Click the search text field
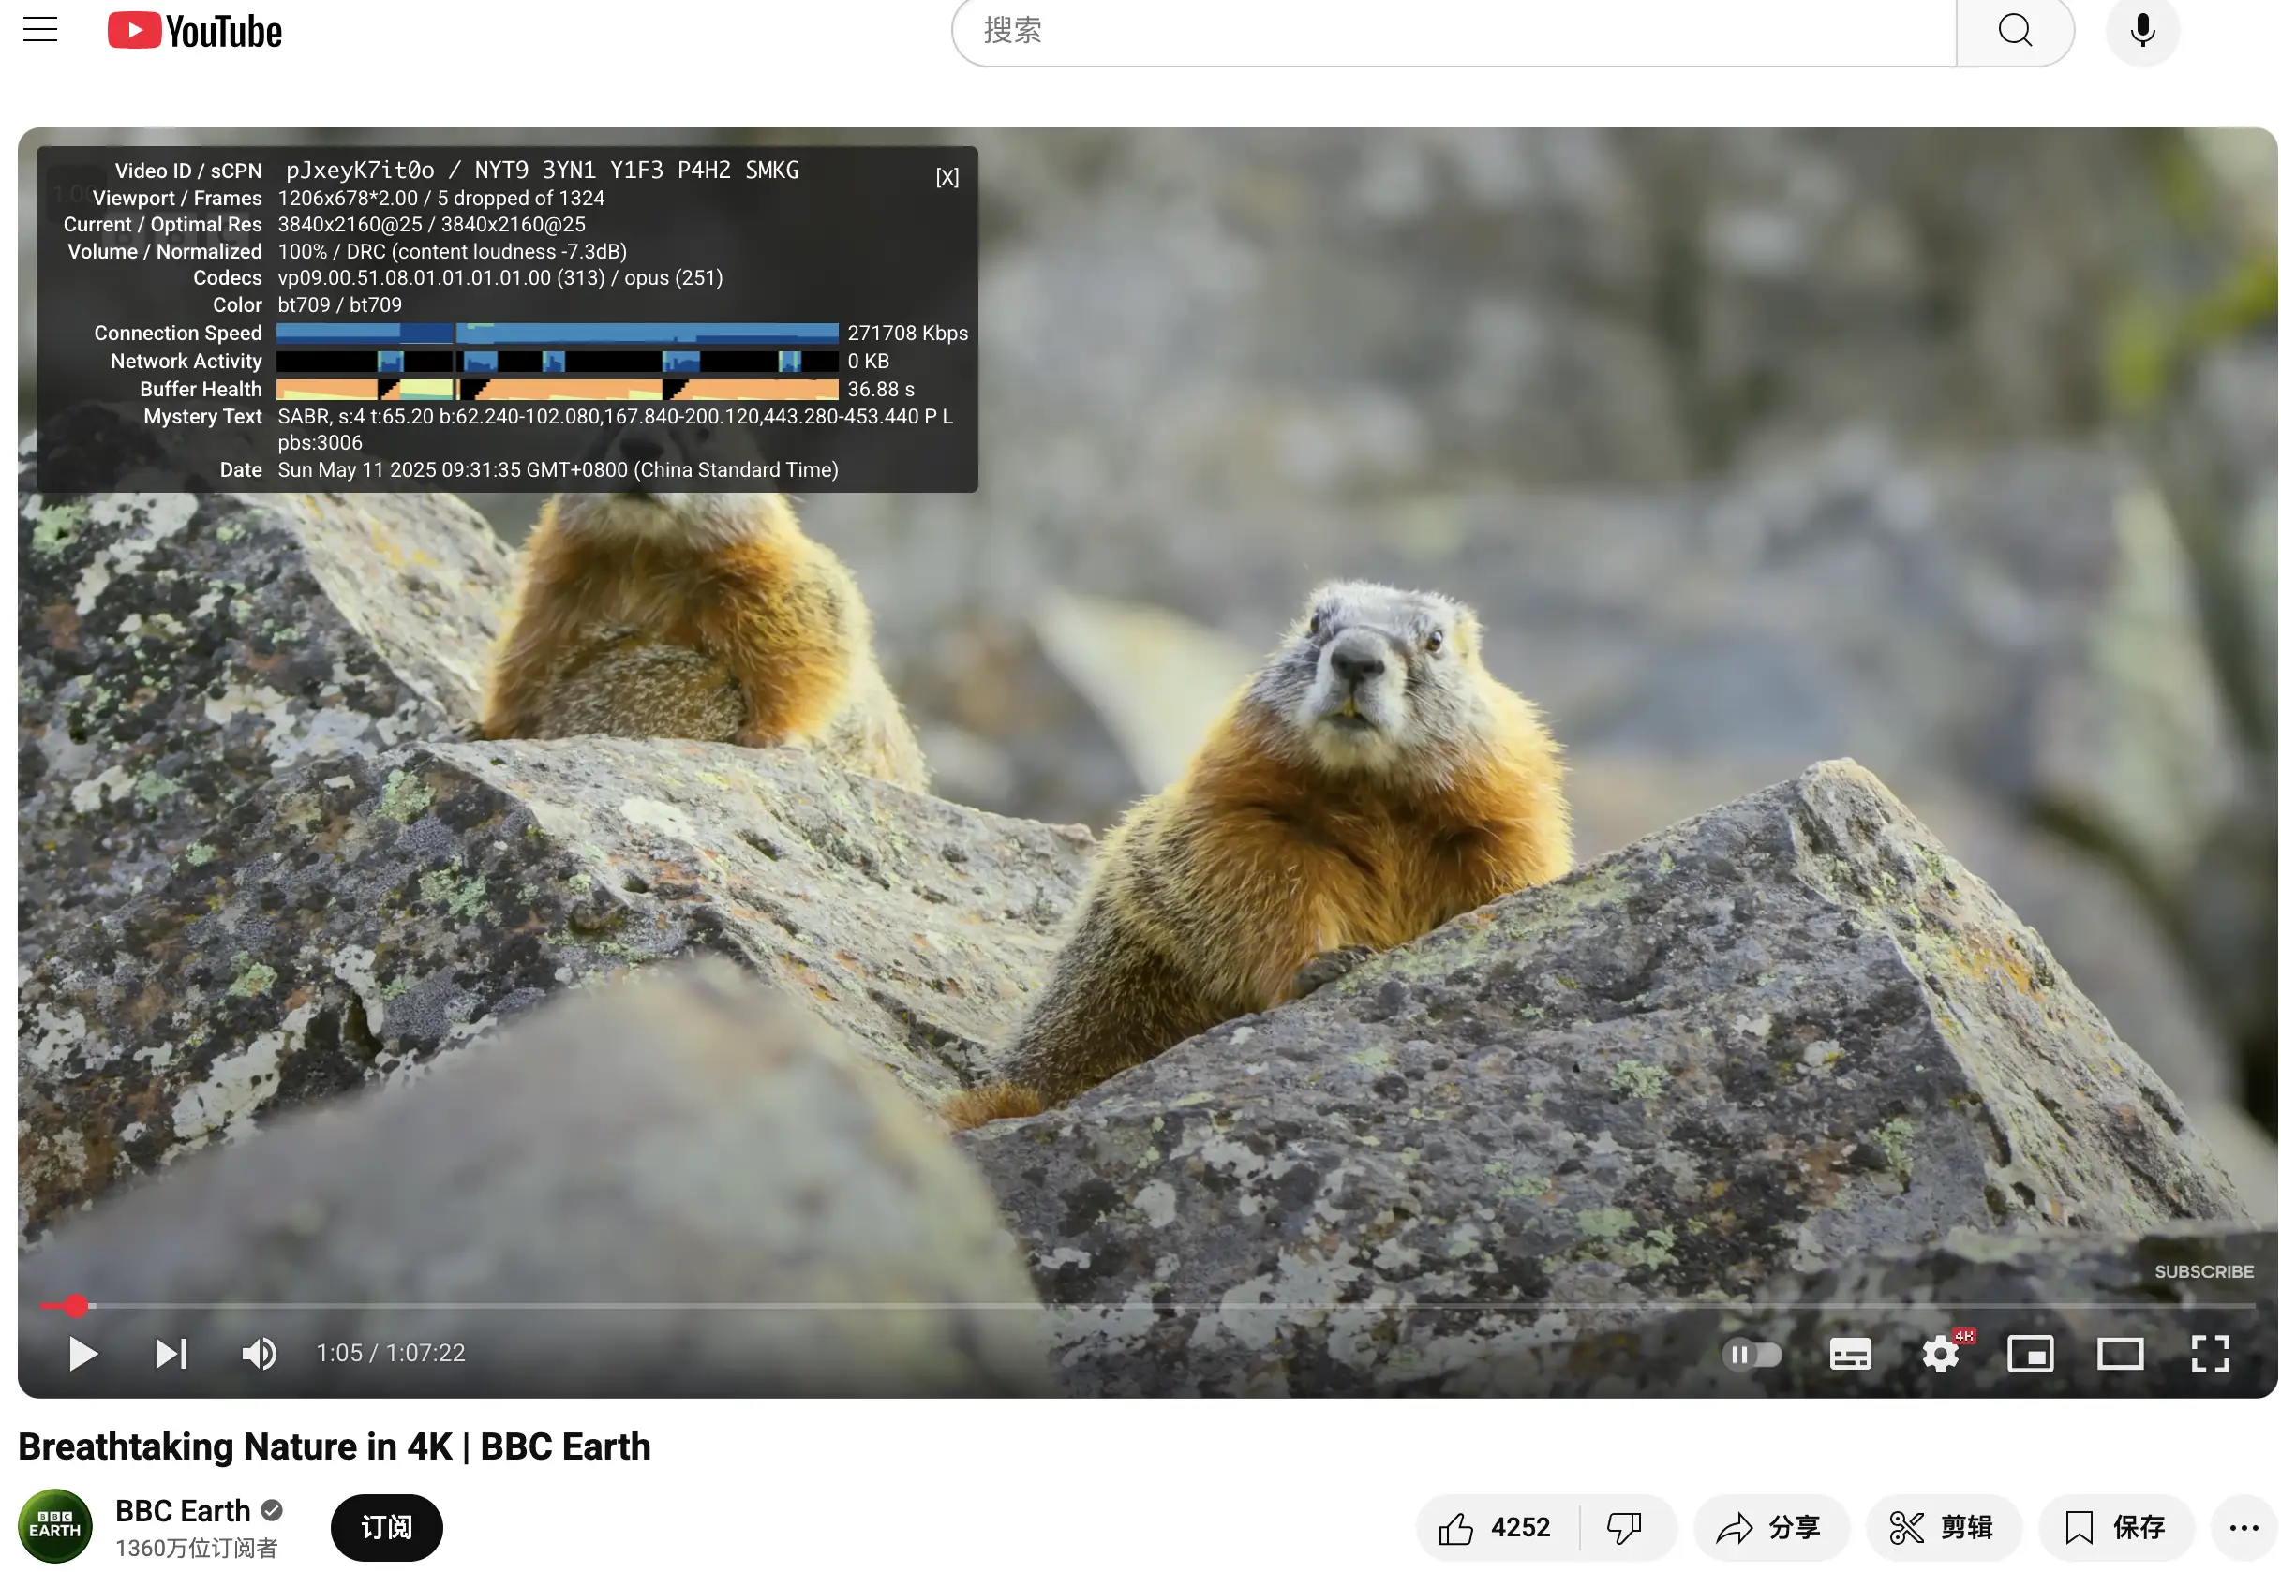This screenshot has width=2281, height=1572. [x=1454, y=31]
